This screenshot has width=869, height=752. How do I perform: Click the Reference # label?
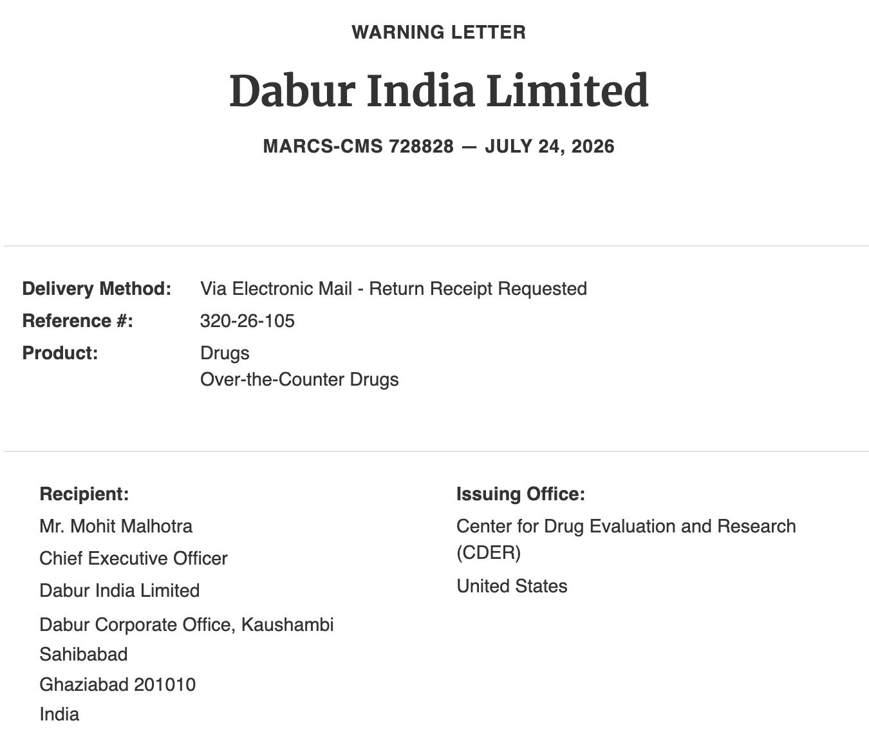coord(77,321)
